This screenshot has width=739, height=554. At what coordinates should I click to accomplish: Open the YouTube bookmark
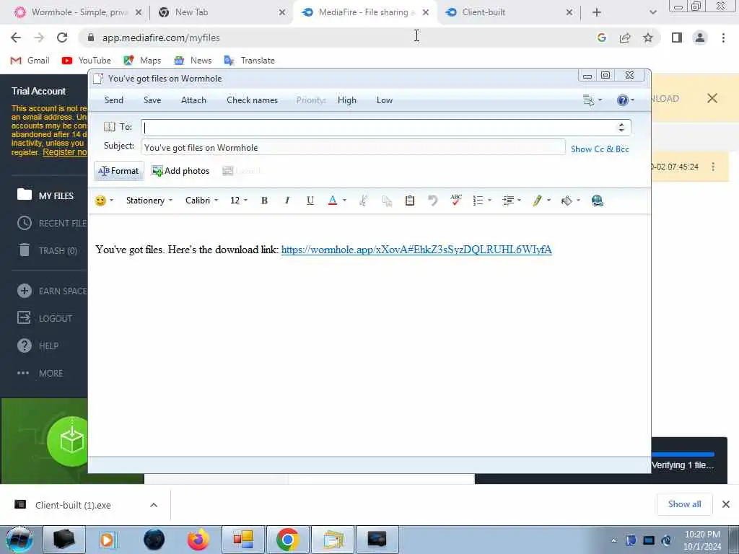click(x=87, y=61)
